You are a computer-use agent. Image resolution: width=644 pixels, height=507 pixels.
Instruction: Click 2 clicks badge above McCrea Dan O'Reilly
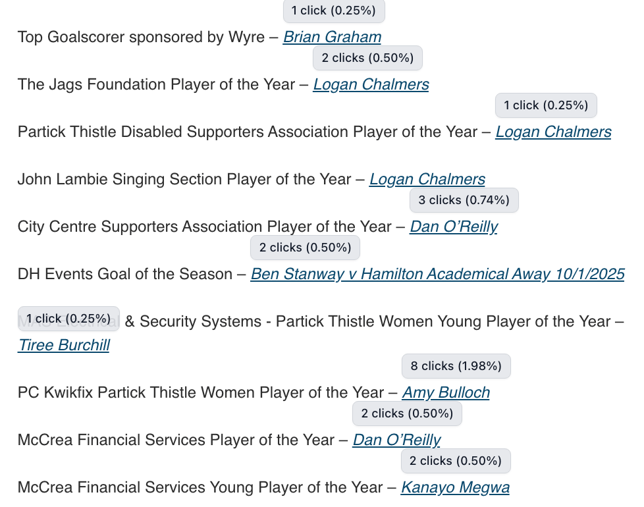(407, 414)
